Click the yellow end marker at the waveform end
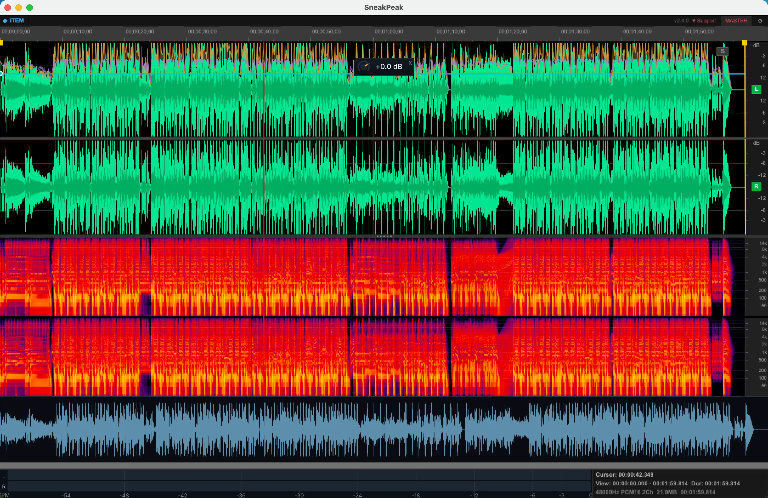This screenshot has height=498, width=768. pos(744,43)
